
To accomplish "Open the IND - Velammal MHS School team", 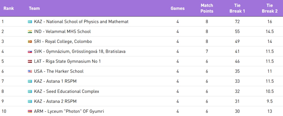I will [62, 32].
